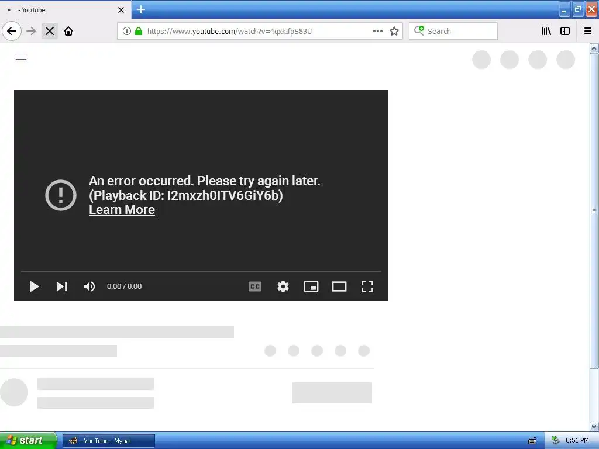Restore down the browser window

pos(577,9)
